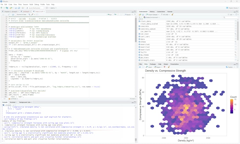Open the Source button dropdown arrow

(132, 14)
